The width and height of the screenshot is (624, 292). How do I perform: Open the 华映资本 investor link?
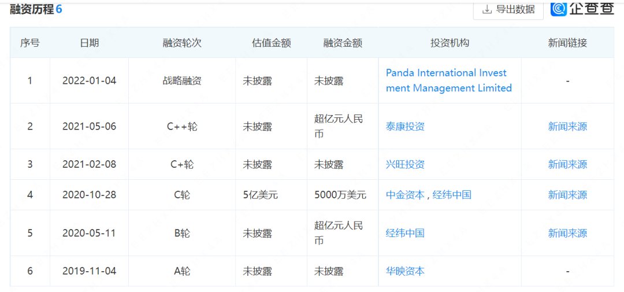click(x=405, y=271)
